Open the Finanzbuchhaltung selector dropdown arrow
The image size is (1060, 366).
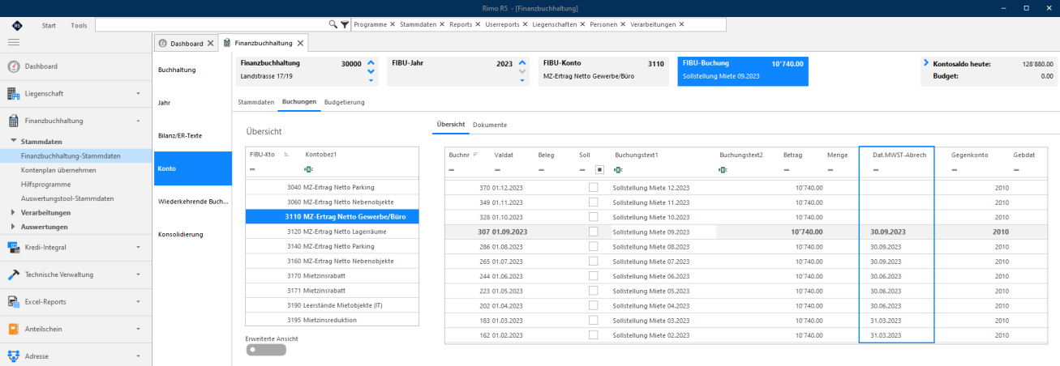click(371, 80)
